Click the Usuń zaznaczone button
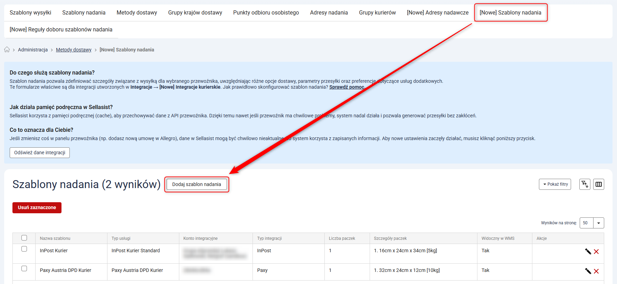617x284 pixels. tap(37, 208)
